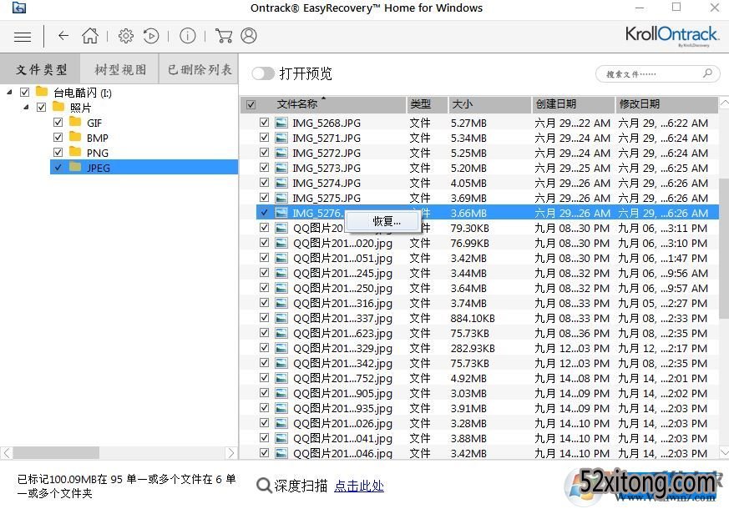729x509 pixels.
Task: Uncheck the GIF folder checkbox
Action: pos(58,122)
